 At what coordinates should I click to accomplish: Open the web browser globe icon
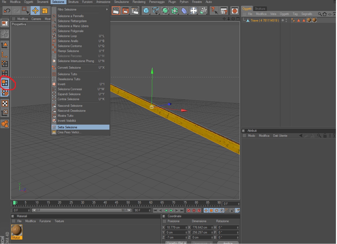pyautogui.click(x=234, y=11)
